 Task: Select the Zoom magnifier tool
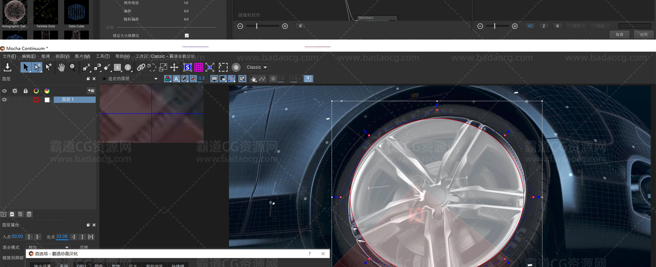pos(72,68)
